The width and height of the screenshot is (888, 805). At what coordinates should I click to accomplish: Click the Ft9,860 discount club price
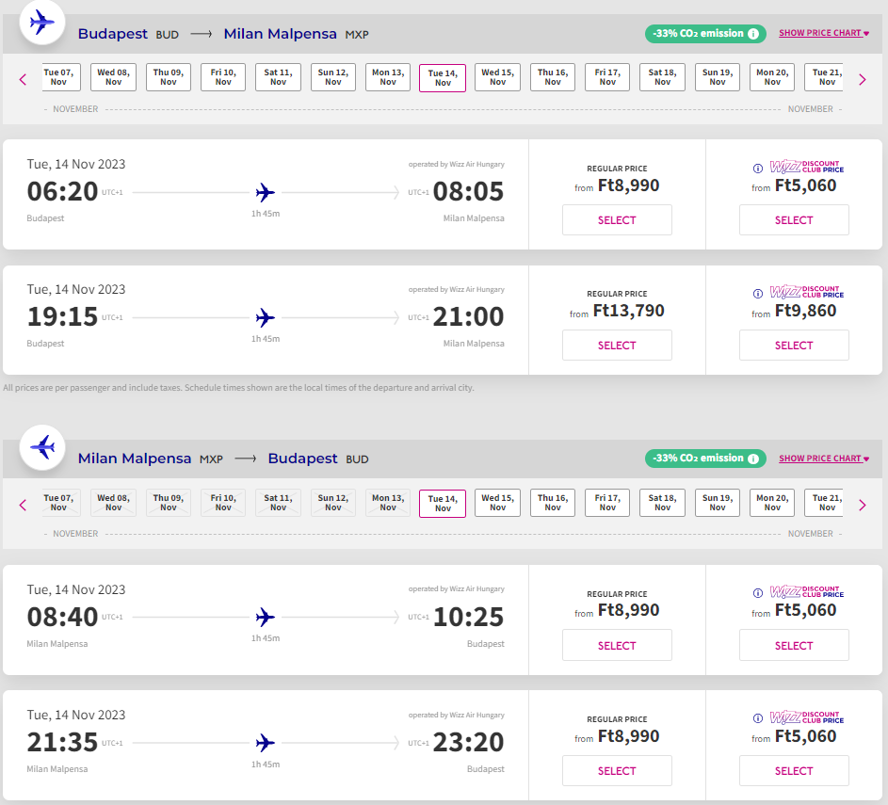coord(805,311)
